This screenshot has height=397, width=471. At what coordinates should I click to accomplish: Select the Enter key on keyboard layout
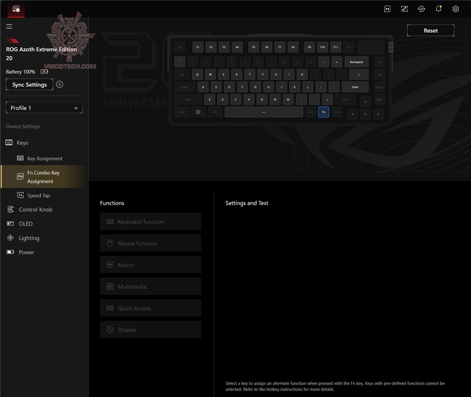[355, 87]
